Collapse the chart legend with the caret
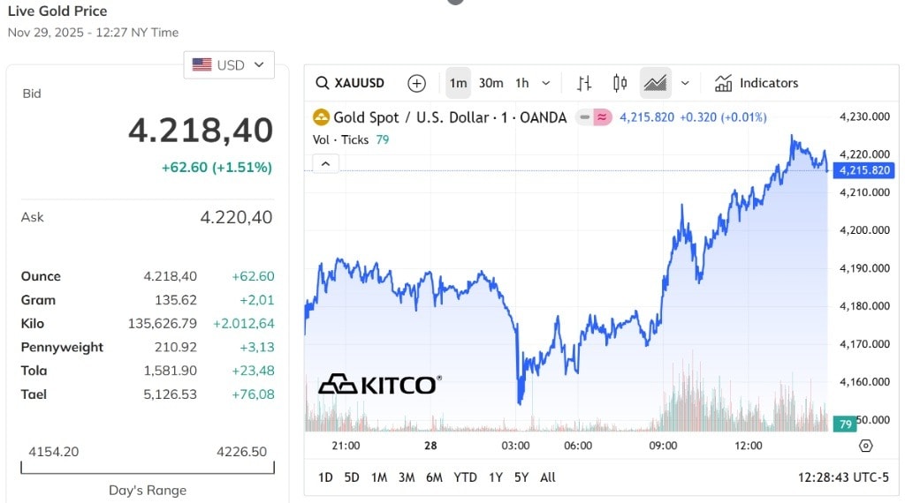 pyautogui.click(x=325, y=163)
